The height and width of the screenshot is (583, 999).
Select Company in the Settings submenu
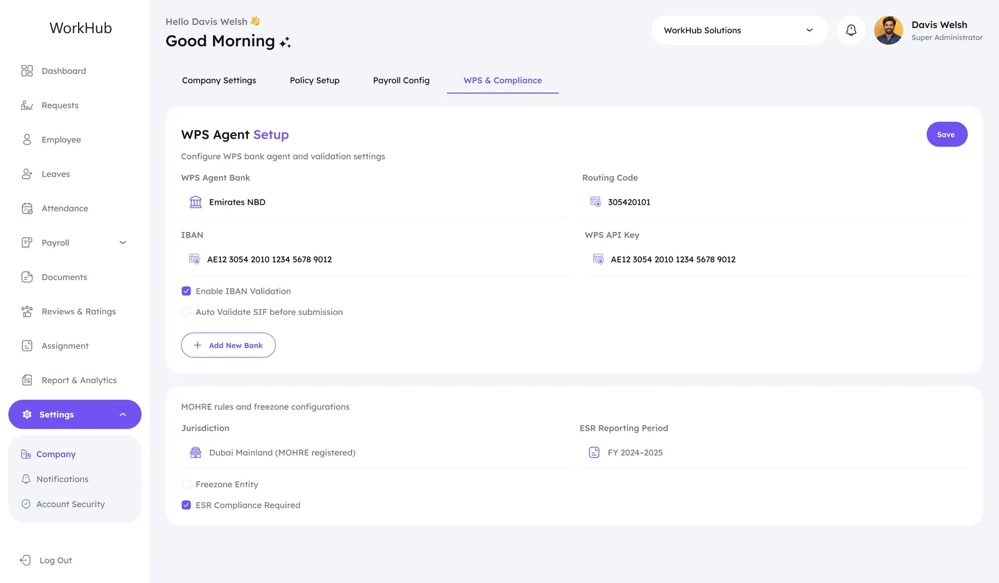click(56, 454)
